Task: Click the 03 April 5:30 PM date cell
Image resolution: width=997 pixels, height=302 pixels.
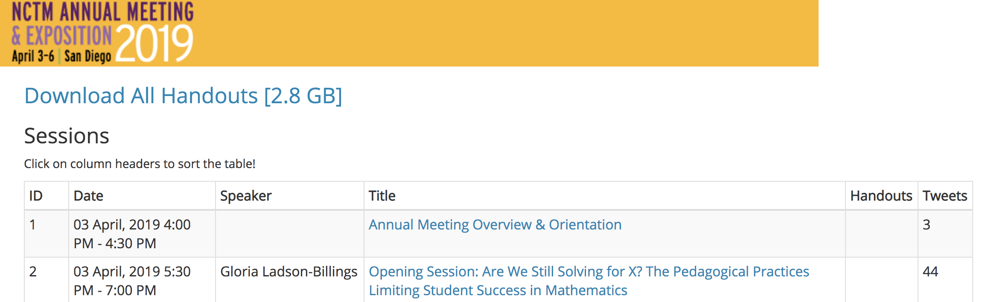Action: (x=132, y=281)
